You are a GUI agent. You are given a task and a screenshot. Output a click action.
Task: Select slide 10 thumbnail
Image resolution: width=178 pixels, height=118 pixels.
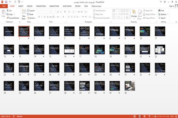[145, 31]
